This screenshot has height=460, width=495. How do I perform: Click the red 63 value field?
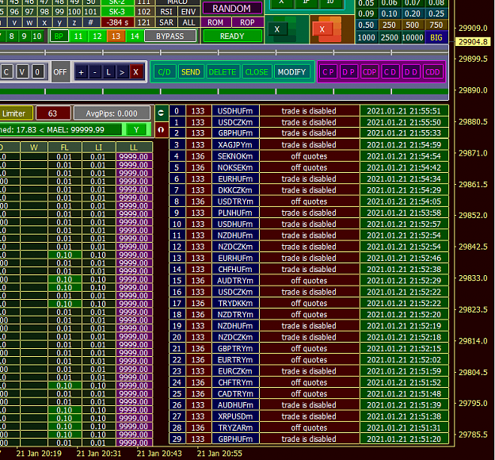coord(53,113)
